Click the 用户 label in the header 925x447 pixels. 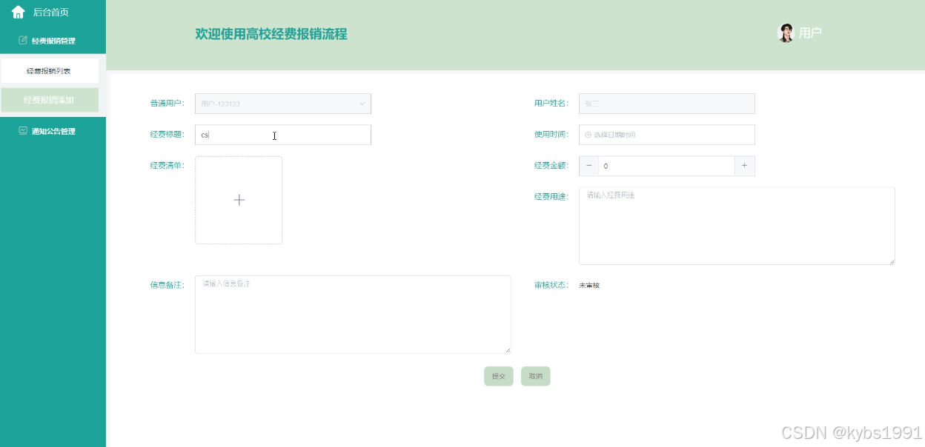[810, 33]
